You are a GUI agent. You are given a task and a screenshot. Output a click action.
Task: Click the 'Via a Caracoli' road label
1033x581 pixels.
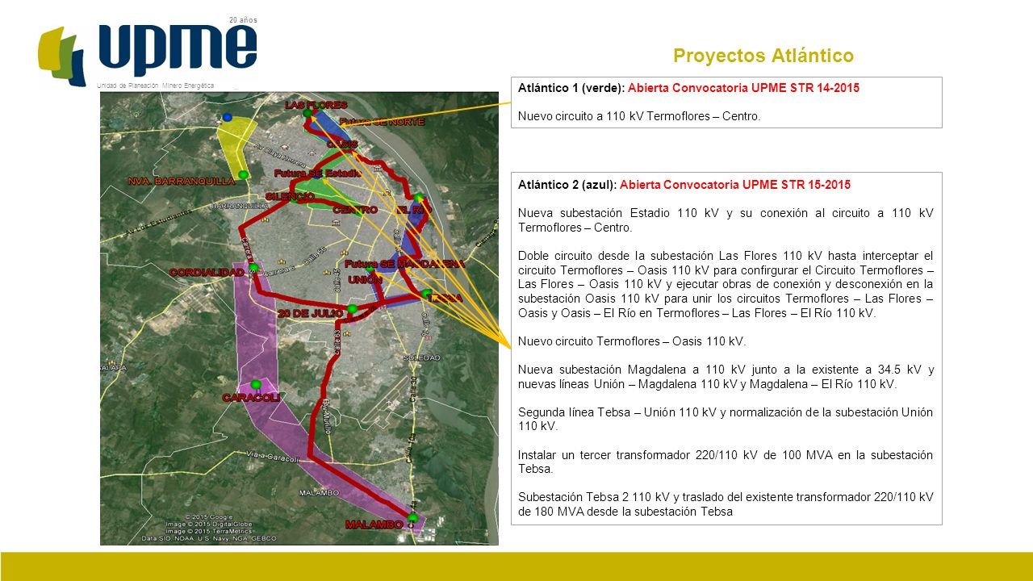click(274, 457)
